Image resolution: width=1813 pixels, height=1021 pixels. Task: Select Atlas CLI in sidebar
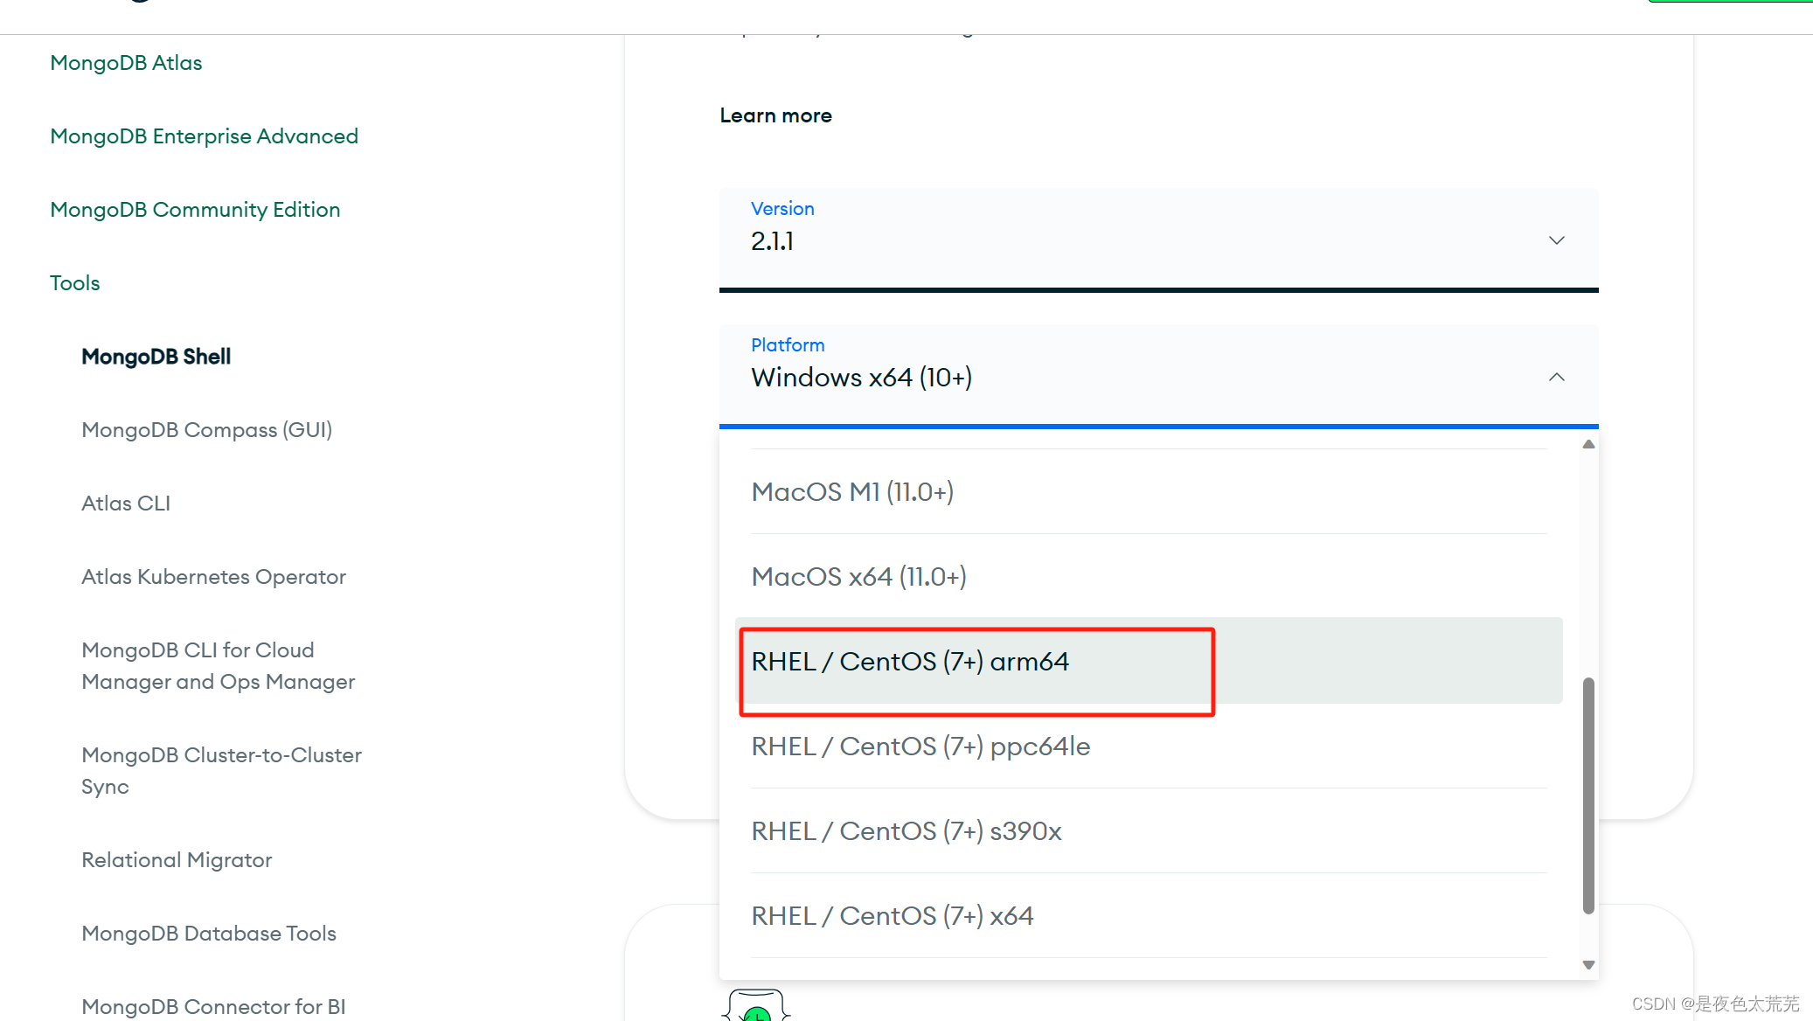tap(126, 504)
